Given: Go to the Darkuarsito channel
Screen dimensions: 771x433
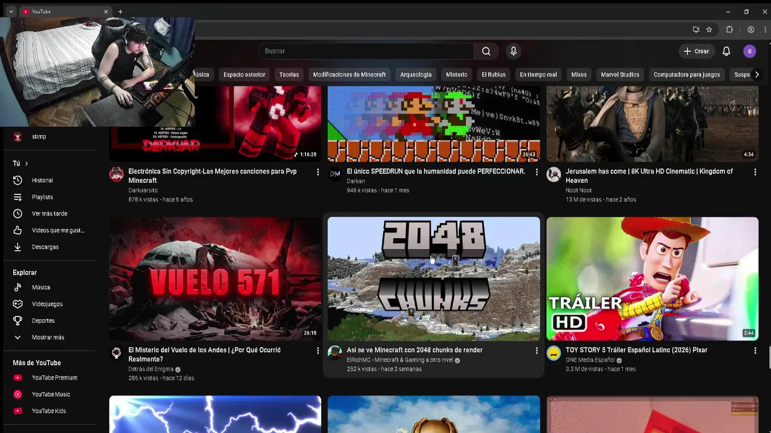Looking at the screenshot, I should pos(143,190).
